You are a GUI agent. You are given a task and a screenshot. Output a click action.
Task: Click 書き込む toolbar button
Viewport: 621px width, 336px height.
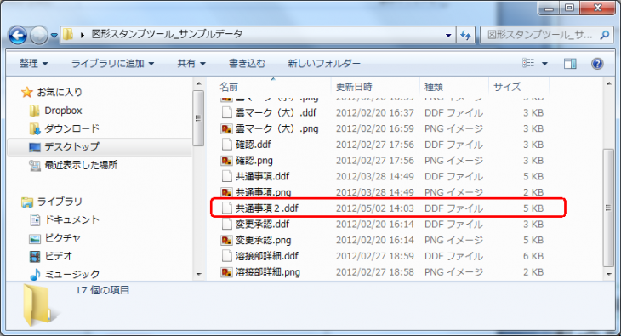pos(248,64)
